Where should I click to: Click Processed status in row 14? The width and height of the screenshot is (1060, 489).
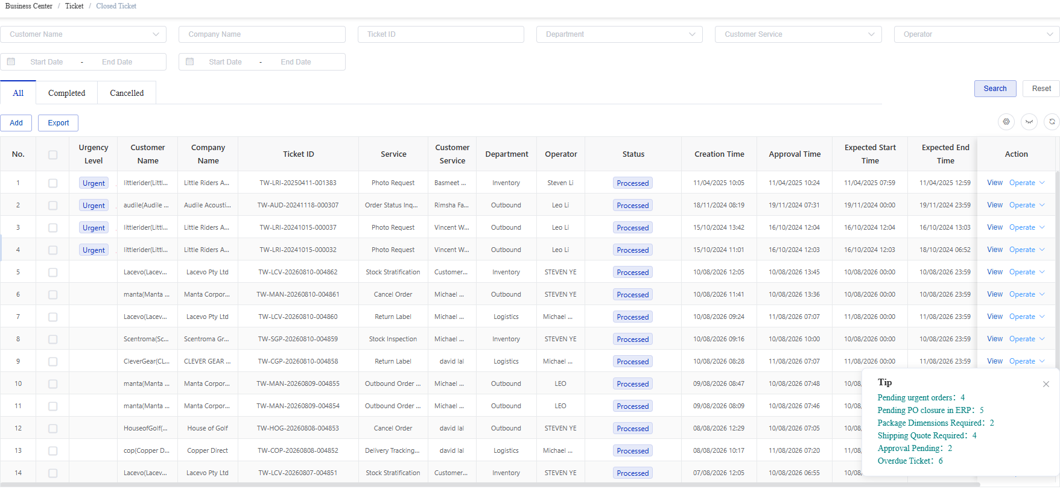633,473
